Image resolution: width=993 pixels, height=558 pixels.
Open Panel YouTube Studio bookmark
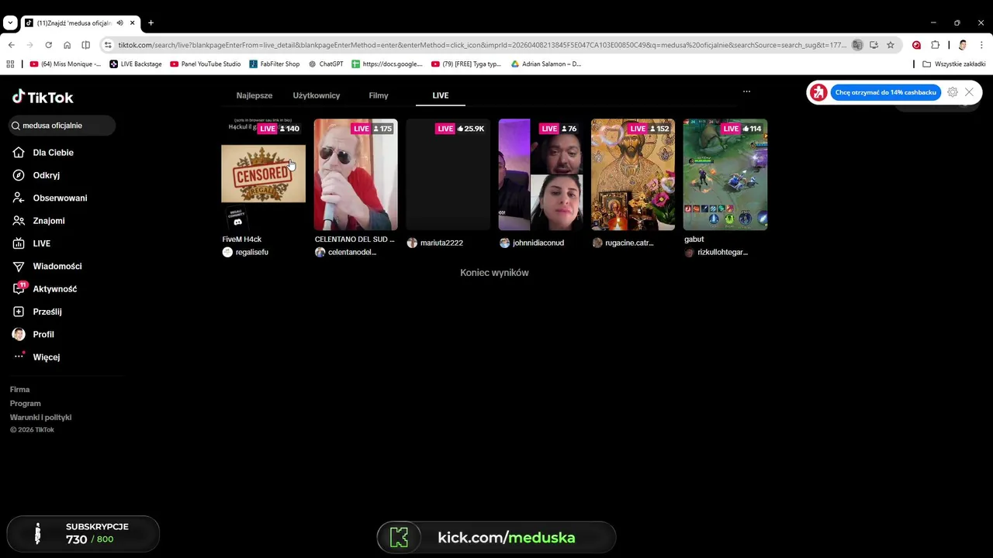point(206,64)
